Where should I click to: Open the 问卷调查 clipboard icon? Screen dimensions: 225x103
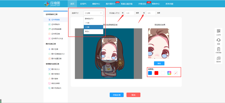point(219,49)
